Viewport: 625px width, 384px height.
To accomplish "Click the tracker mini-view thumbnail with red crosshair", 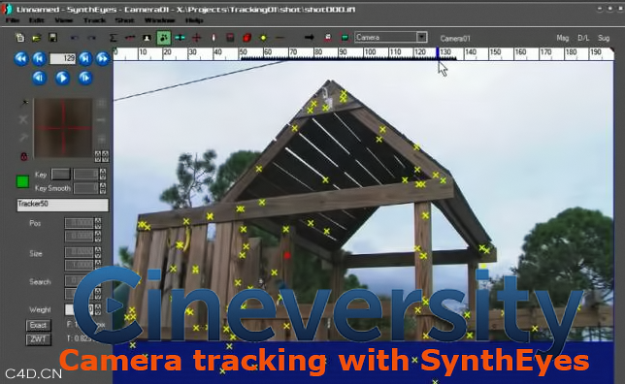I will (63, 128).
